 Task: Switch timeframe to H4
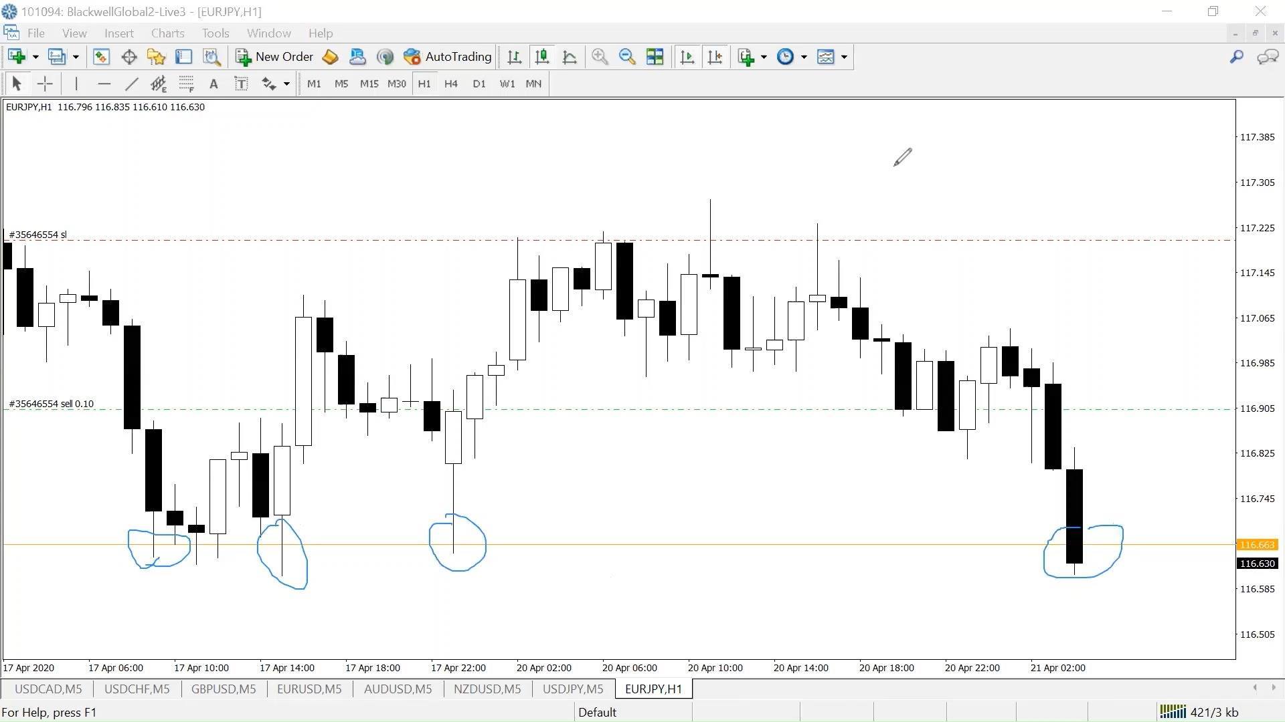point(451,84)
